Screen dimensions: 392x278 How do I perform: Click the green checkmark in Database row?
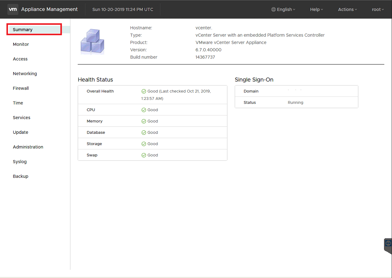144,133
